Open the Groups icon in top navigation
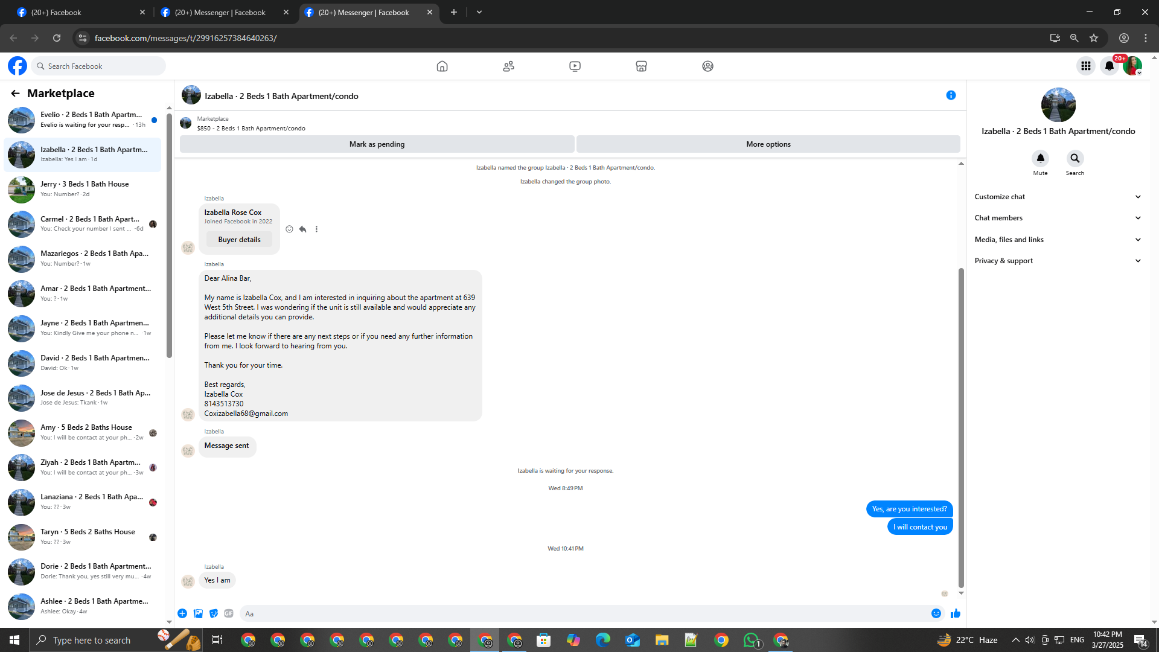 (707, 66)
